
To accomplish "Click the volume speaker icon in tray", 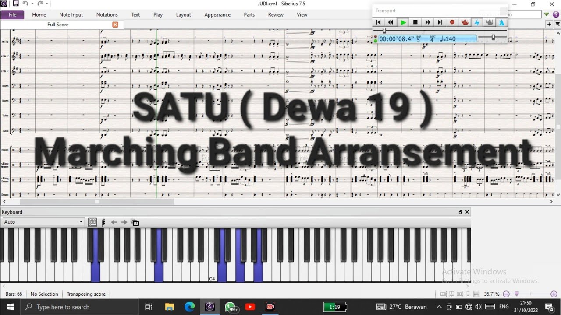I will [478, 307].
